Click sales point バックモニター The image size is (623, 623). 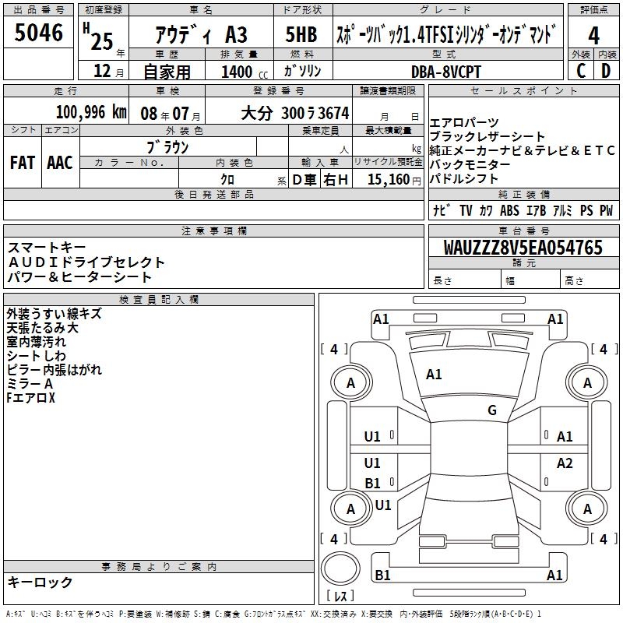[470, 164]
